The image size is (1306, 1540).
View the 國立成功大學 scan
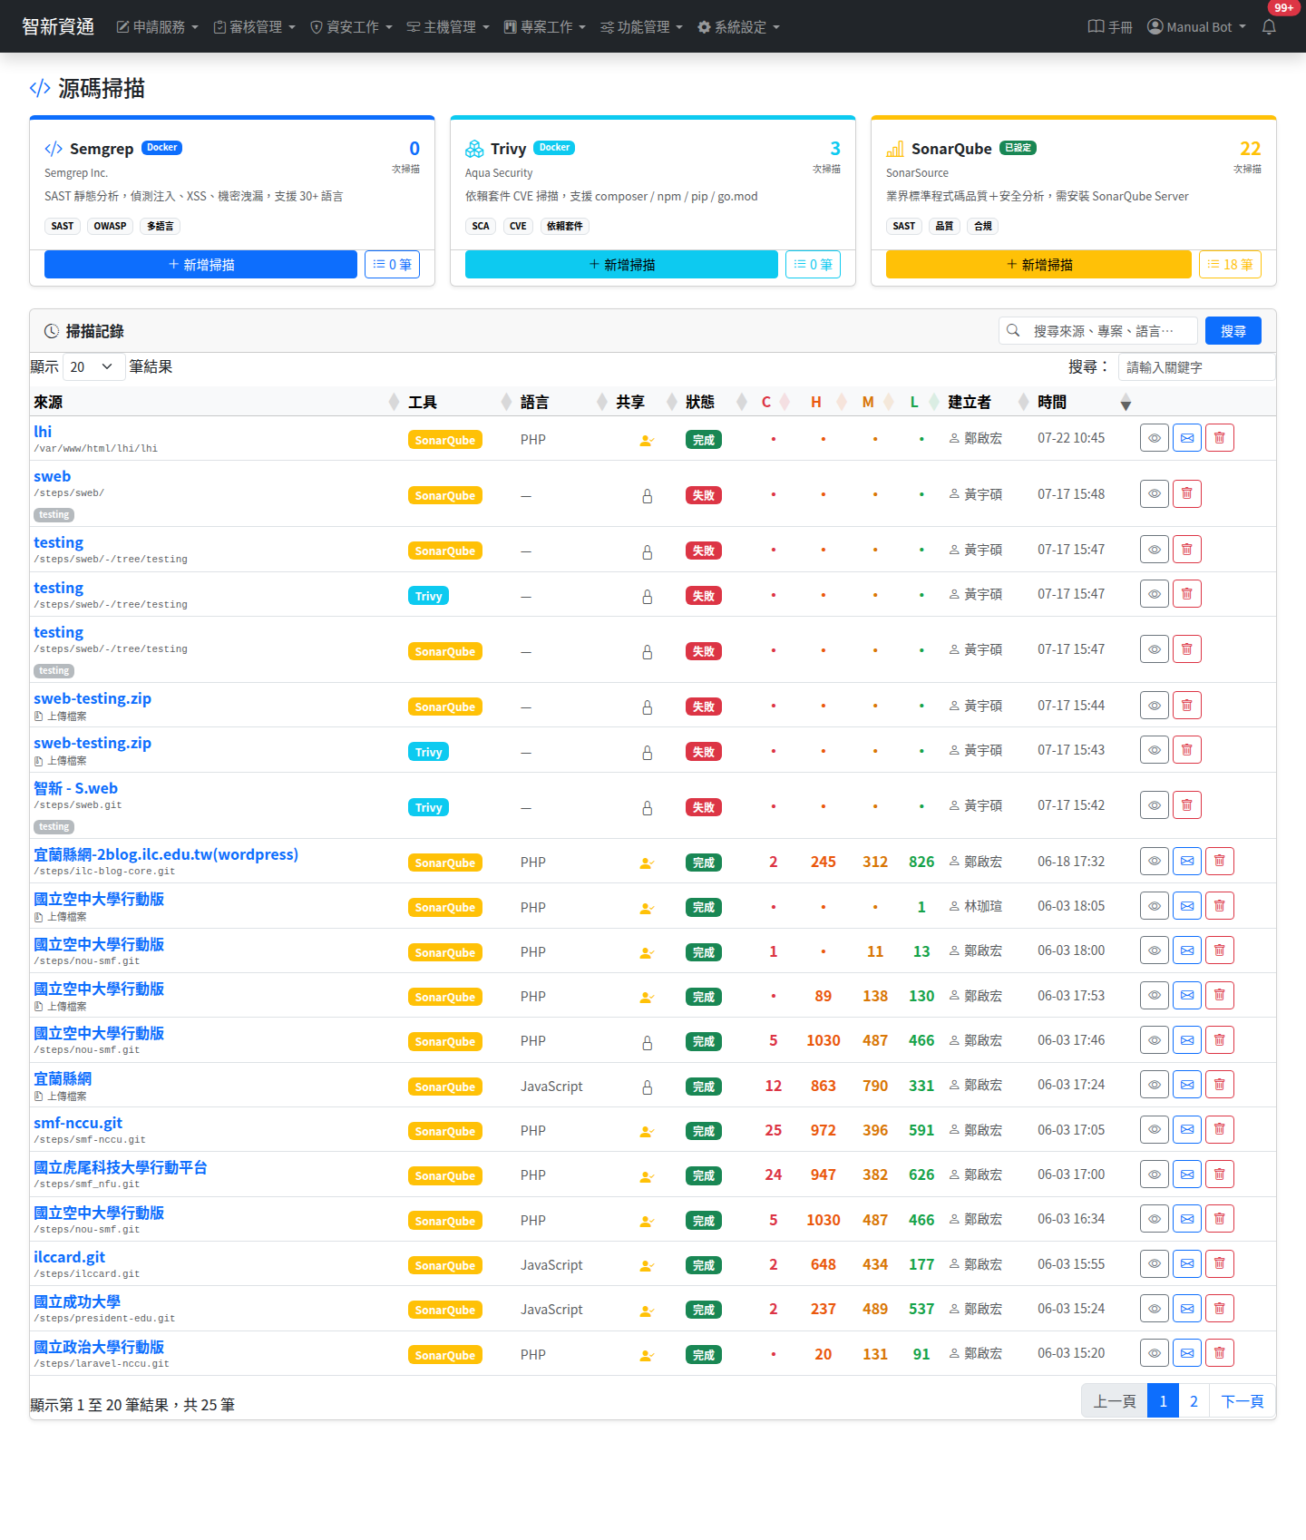(x=1155, y=1309)
